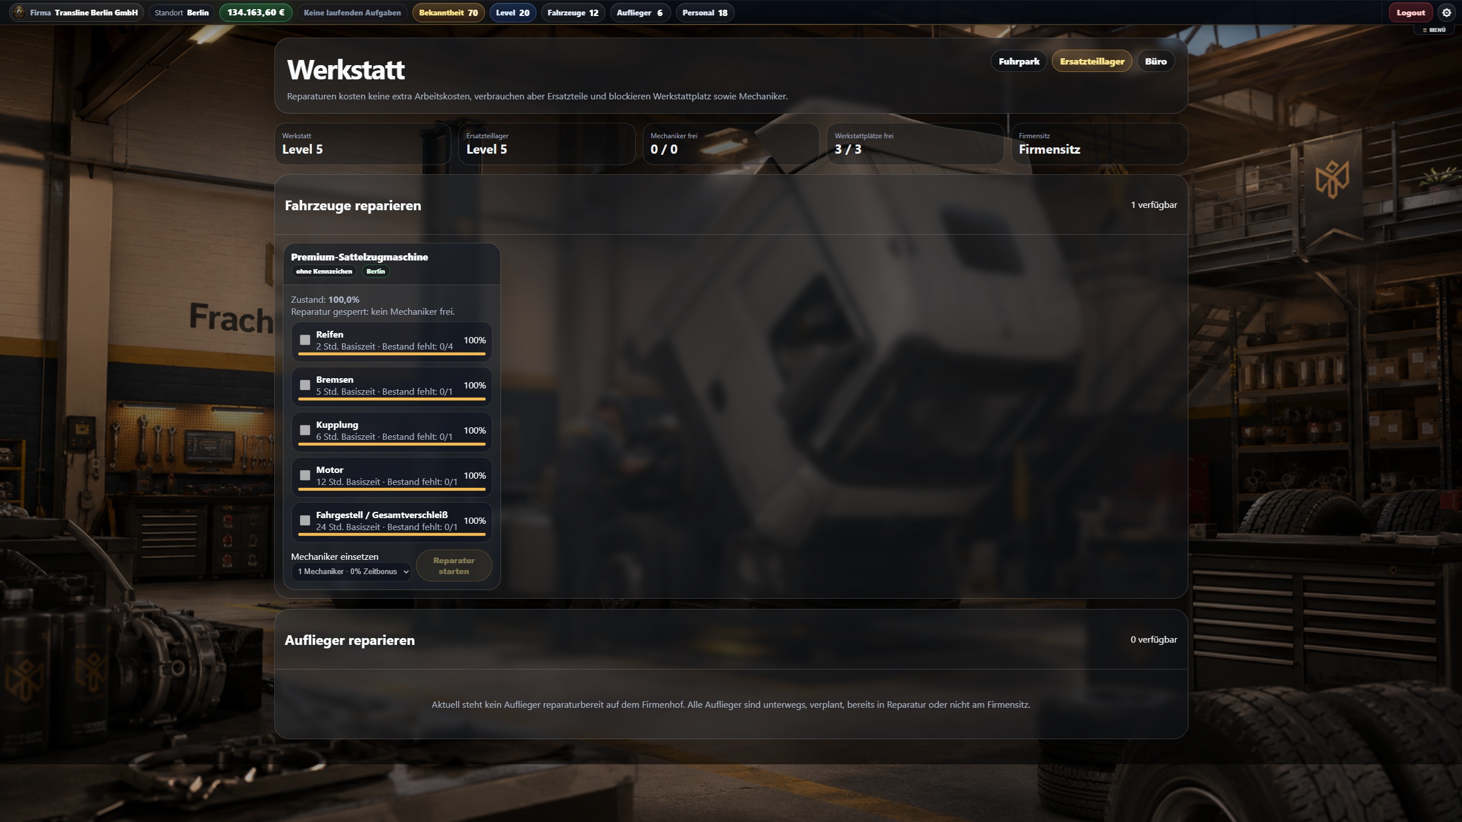Click the Motor 100% condition bar
Viewport: 1462px width, 822px height.
point(392,490)
